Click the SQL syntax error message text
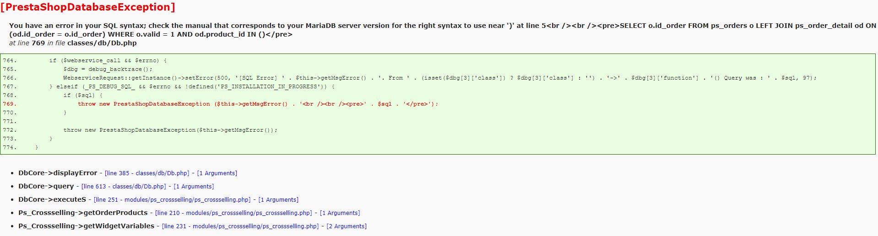The height and width of the screenshot is (236, 878). [442, 30]
